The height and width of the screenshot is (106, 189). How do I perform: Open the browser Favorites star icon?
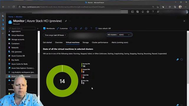[x=170, y=7]
